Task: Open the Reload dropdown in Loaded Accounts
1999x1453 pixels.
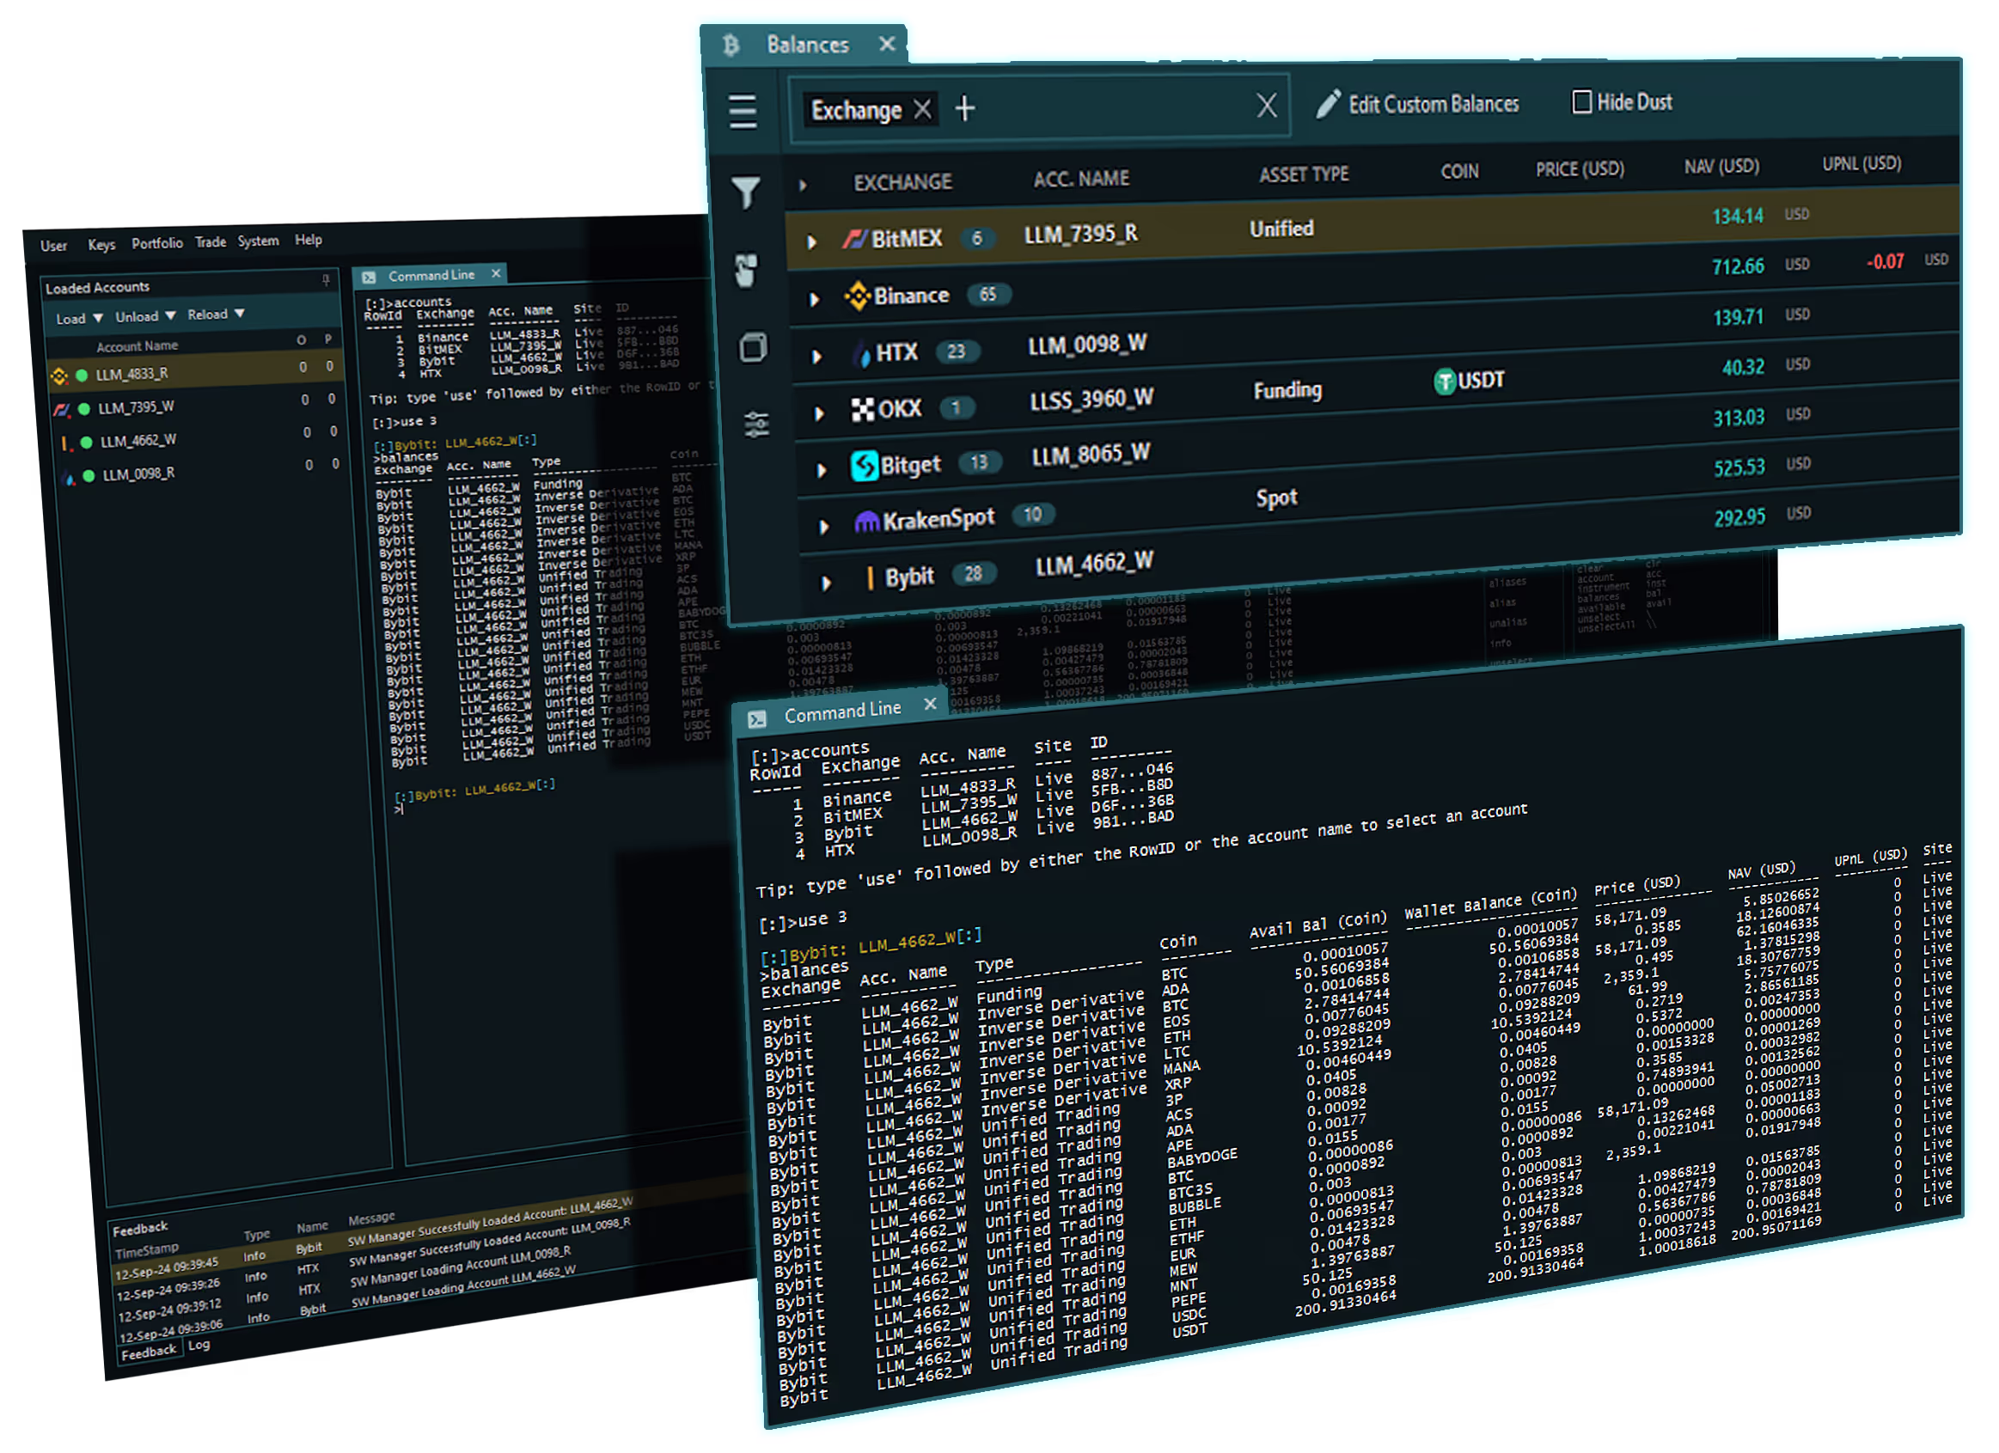Action: coord(216,314)
